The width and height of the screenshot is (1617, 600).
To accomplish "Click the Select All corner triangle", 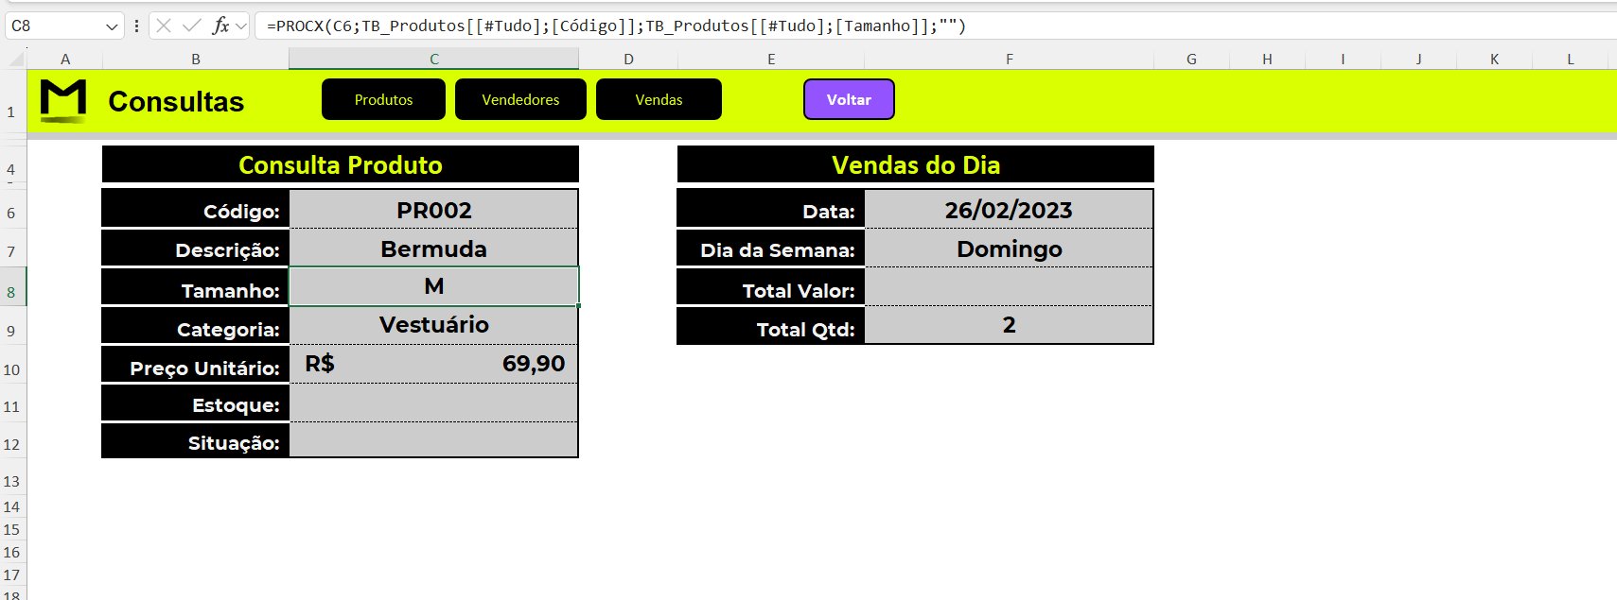I will pyautogui.click(x=16, y=60).
